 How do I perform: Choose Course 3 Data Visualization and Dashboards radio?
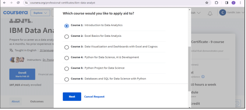coord(66,47)
